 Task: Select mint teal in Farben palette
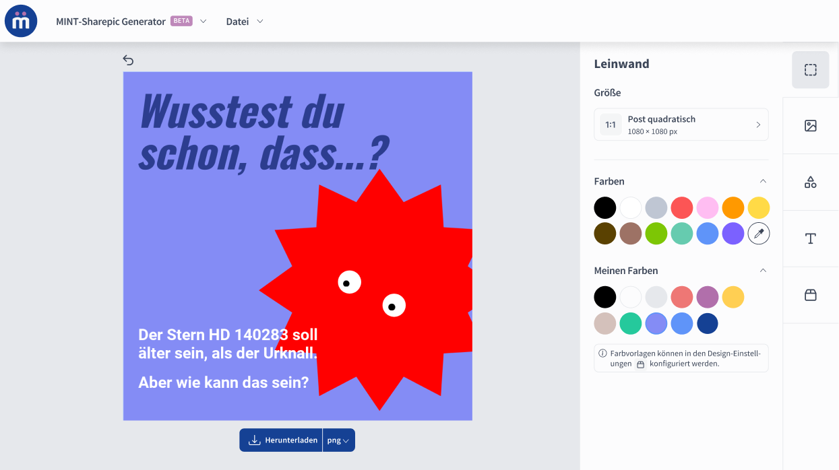pyautogui.click(x=682, y=234)
